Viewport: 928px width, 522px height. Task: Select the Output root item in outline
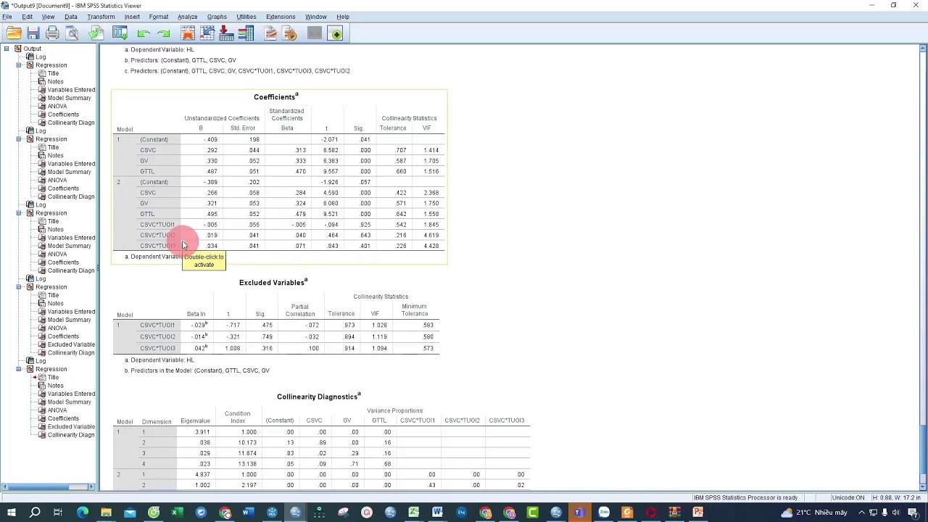pos(32,49)
